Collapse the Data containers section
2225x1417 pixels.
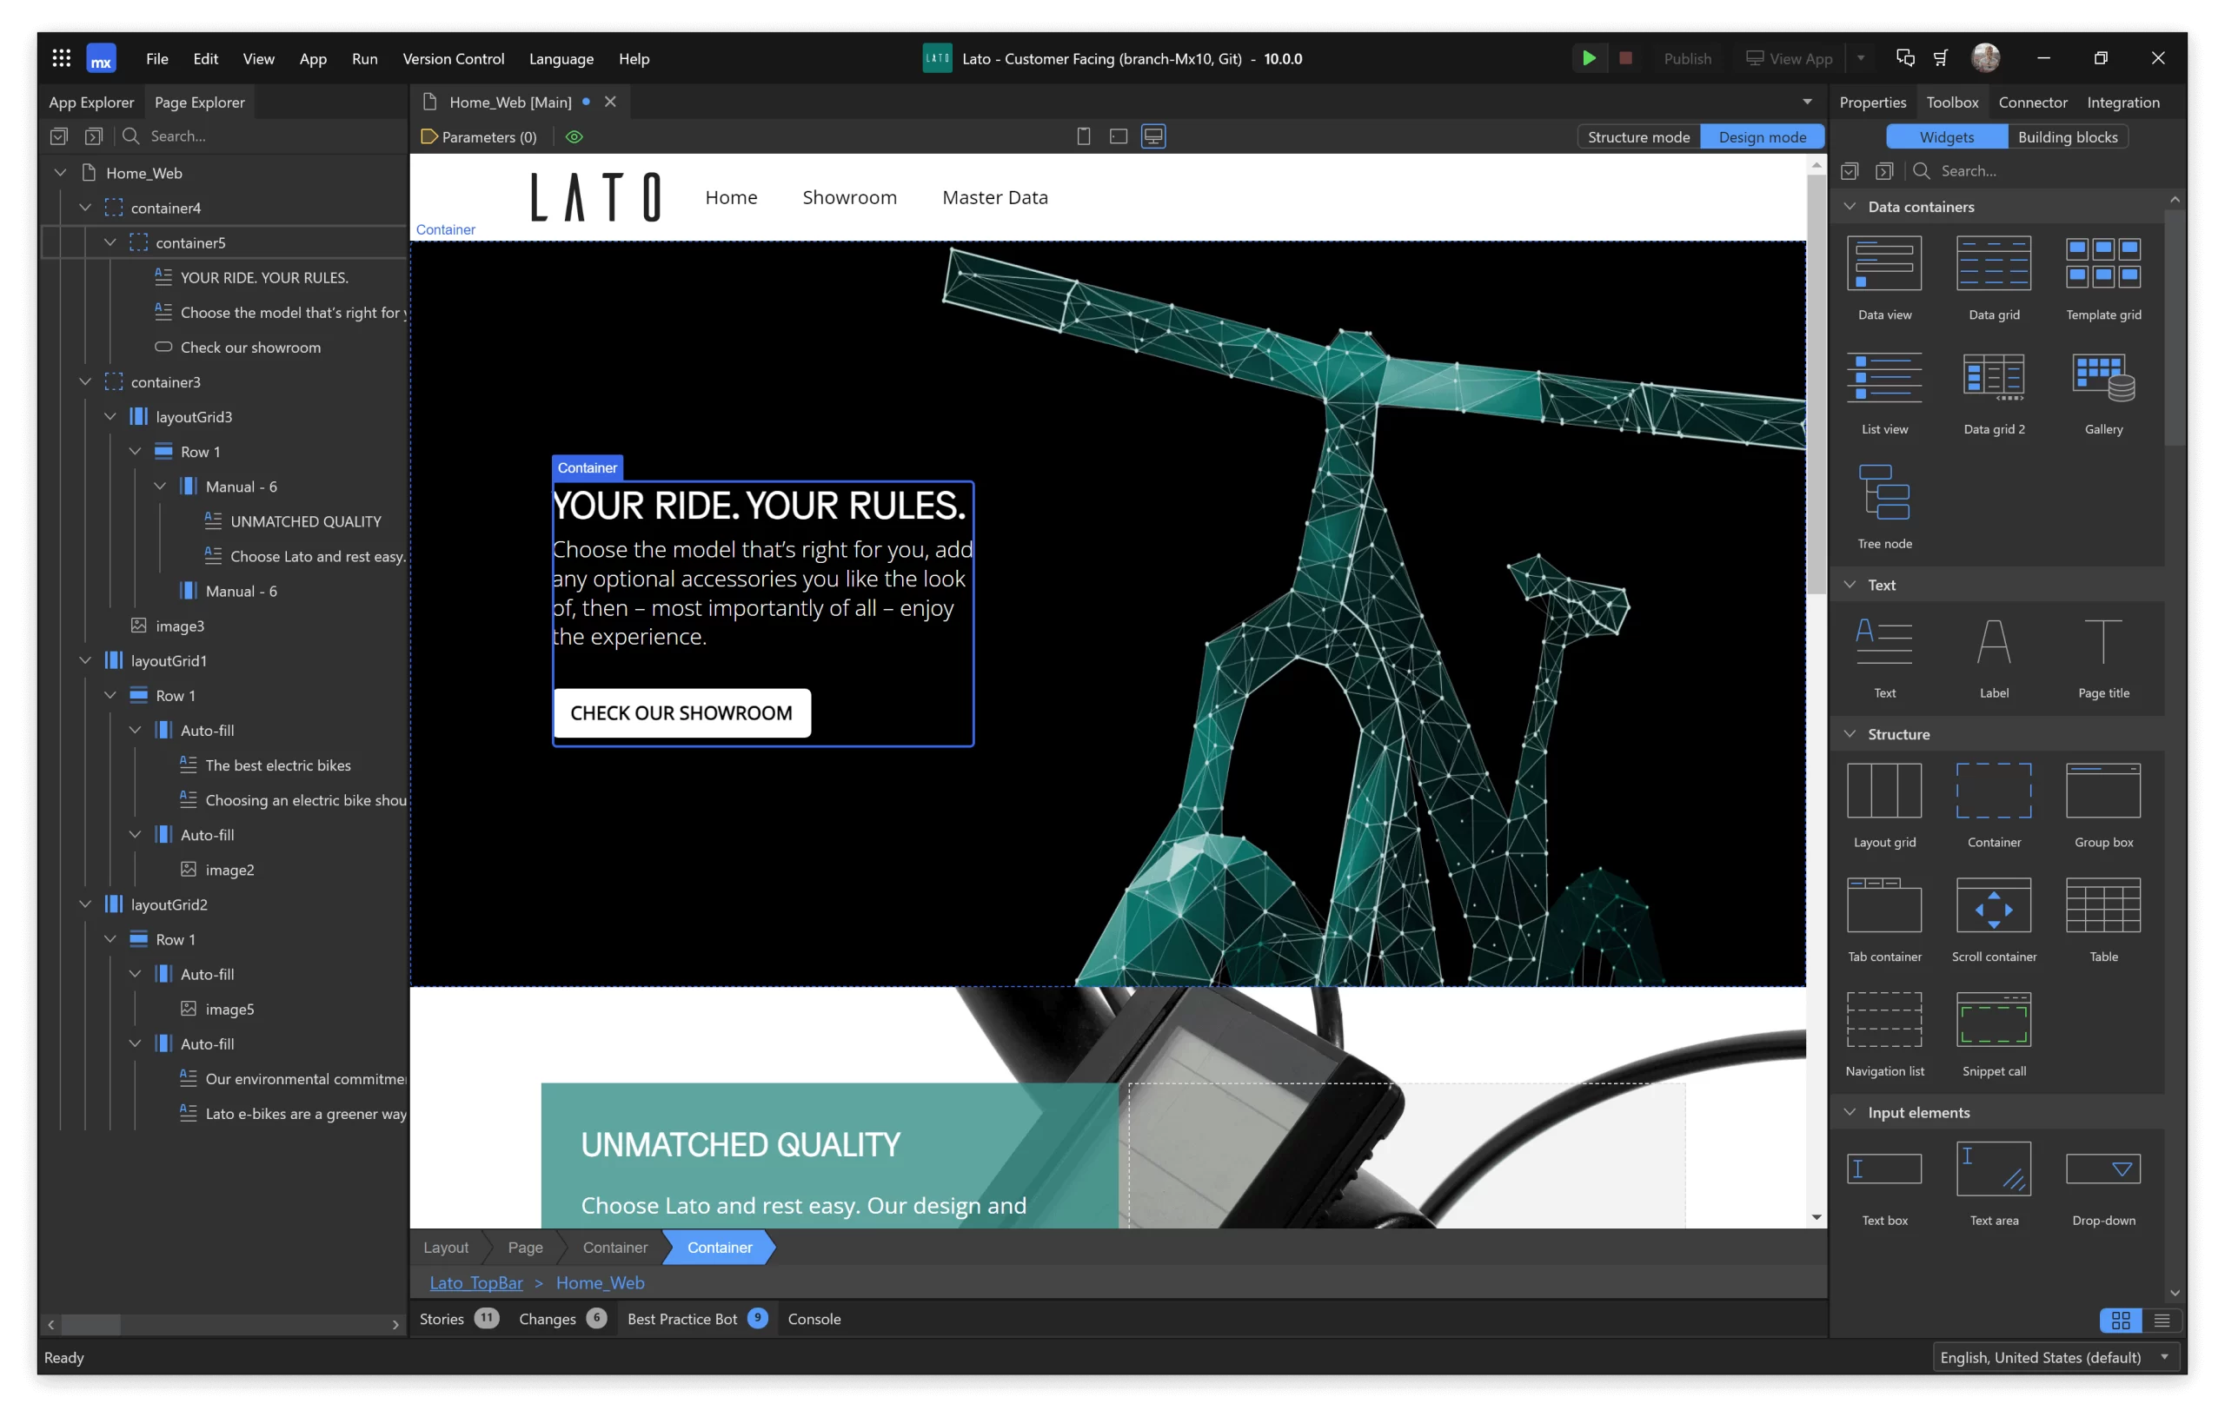[x=1850, y=207]
